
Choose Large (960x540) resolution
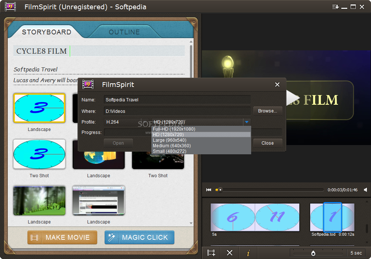pyautogui.click(x=201, y=140)
